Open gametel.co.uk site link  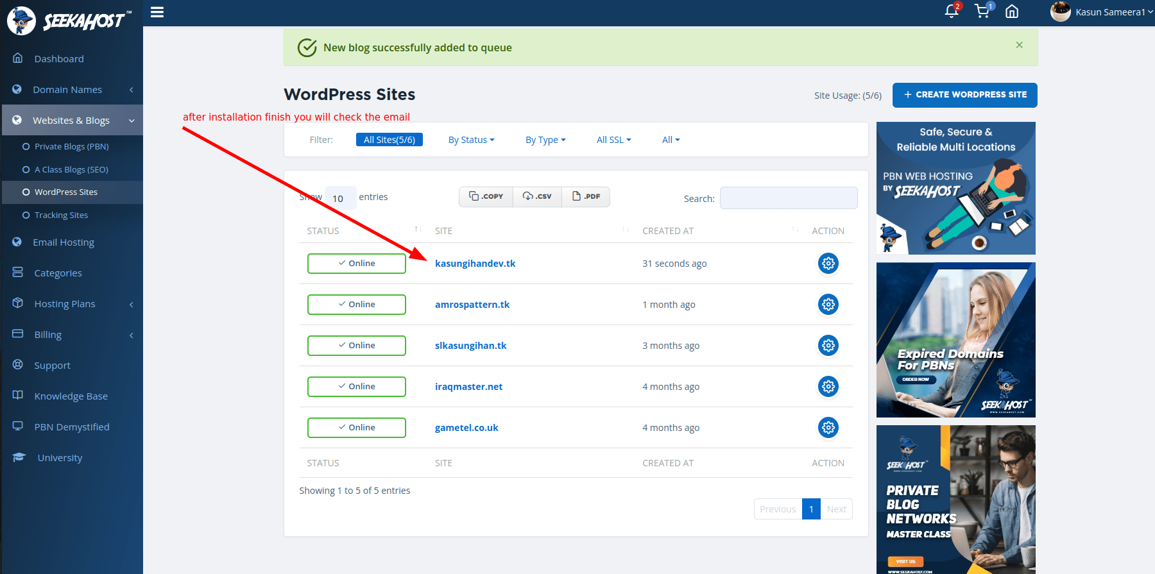tap(466, 428)
